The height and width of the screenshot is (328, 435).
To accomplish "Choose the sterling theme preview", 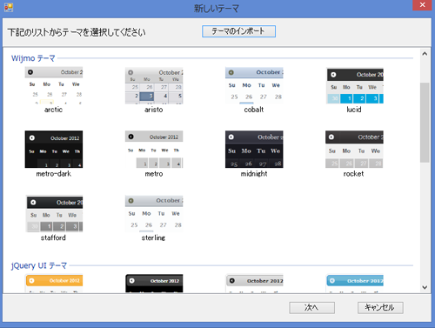I will point(154,214).
